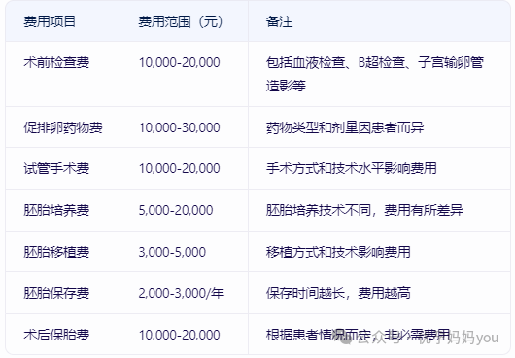Click the 备注 column header
The height and width of the screenshot is (358, 515).
[279, 21]
